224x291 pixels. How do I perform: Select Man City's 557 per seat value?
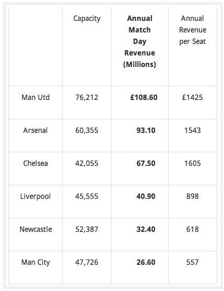(x=193, y=262)
